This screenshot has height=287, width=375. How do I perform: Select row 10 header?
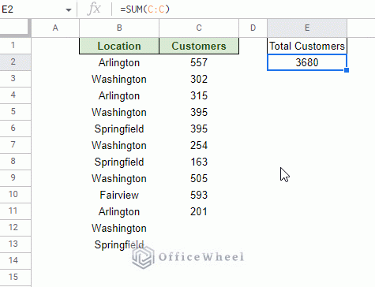click(x=15, y=195)
